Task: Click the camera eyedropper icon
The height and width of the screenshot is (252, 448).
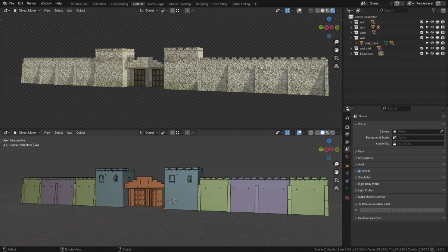Action: (441, 131)
